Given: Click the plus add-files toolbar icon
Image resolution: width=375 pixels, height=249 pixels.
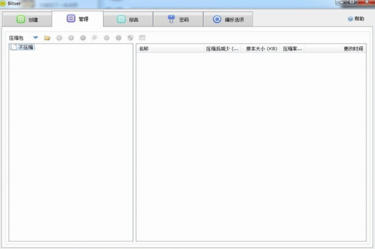Looking at the screenshot, I should (71, 38).
